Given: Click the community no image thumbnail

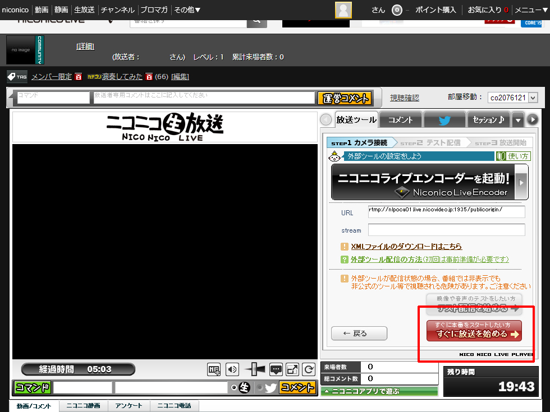Looking at the screenshot, I should pyautogui.click(x=25, y=50).
